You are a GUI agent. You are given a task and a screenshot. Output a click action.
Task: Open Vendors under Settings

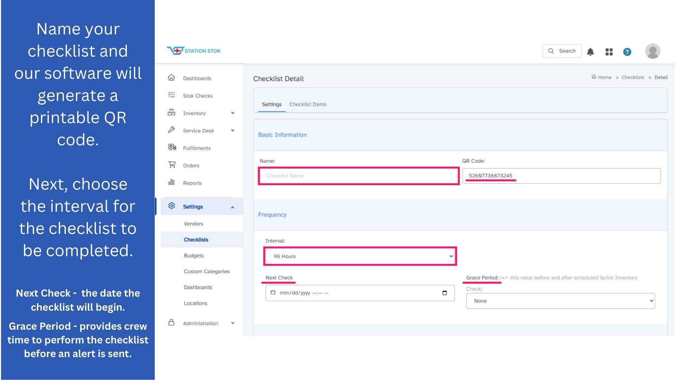tap(193, 224)
